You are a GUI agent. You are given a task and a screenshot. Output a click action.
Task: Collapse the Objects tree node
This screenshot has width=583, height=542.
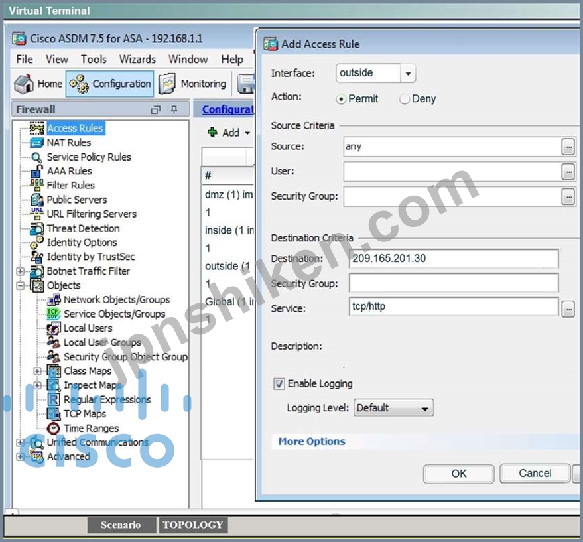click(x=21, y=286)
